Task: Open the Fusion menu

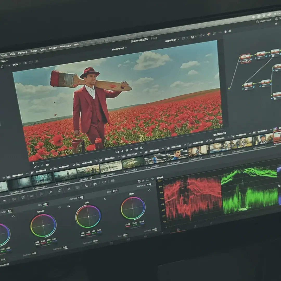Action: 34,51
